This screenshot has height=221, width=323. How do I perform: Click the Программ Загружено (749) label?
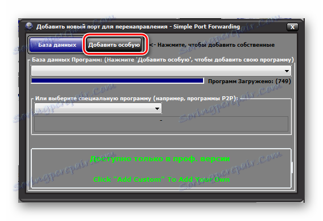tap(250, 81)
